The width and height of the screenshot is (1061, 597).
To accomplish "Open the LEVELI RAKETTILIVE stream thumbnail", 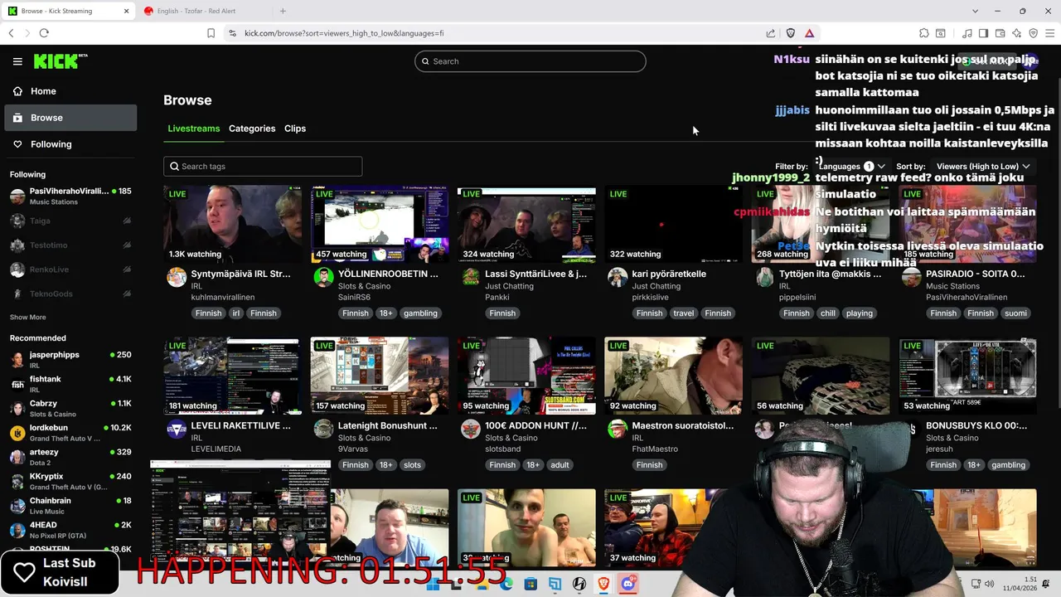I will pos(233,376).
